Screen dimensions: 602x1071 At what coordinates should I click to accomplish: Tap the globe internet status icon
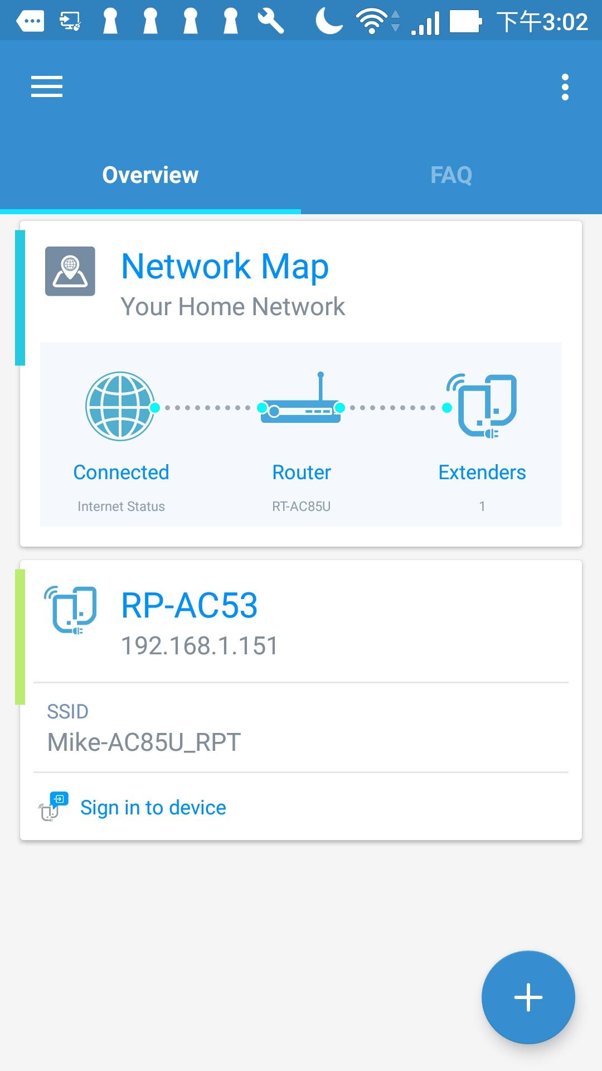120,406
